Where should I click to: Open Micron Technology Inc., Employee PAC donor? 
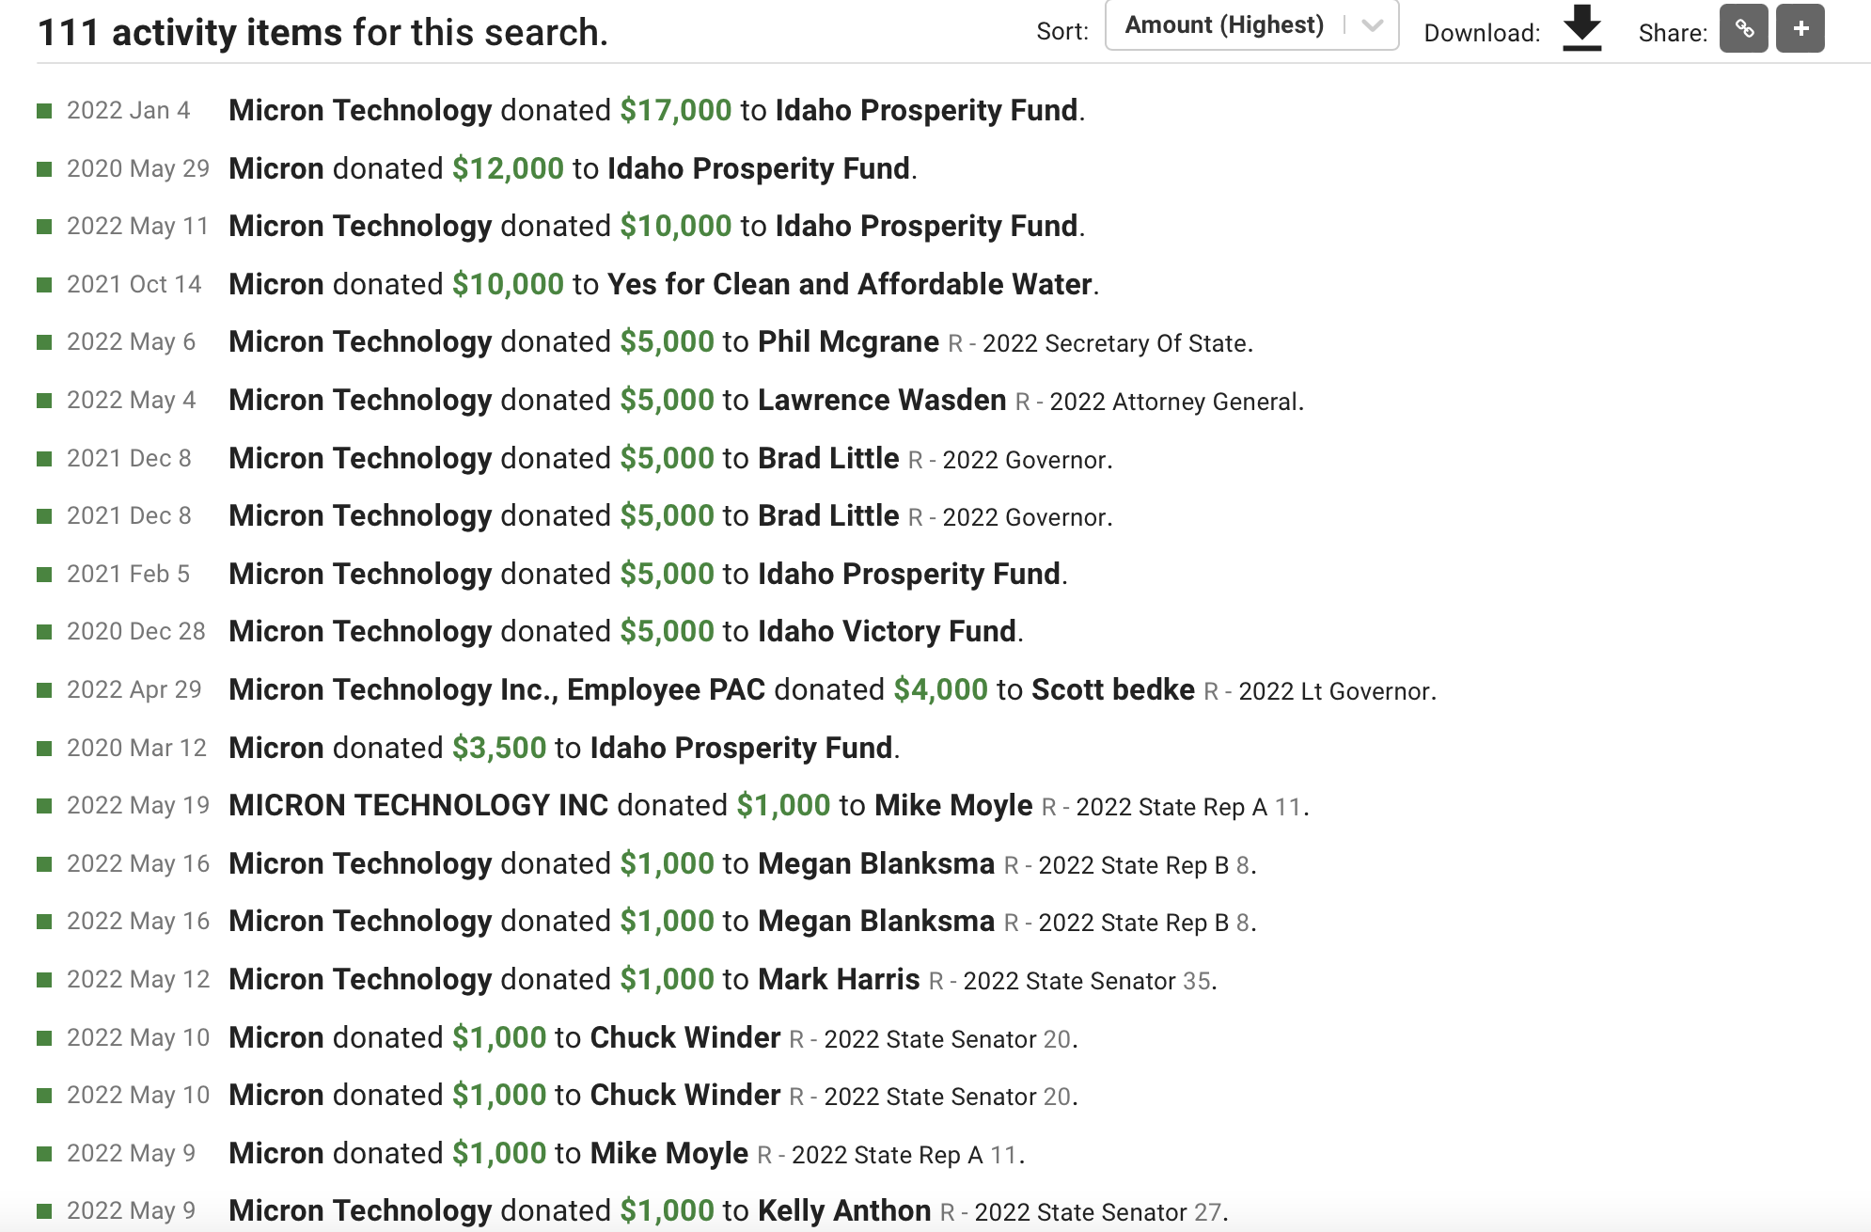point(496,689)
